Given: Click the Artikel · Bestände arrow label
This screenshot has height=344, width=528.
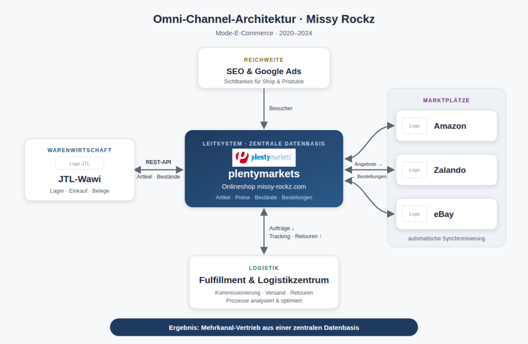Looking at the screenshot, I should click(x=158, y=177).
